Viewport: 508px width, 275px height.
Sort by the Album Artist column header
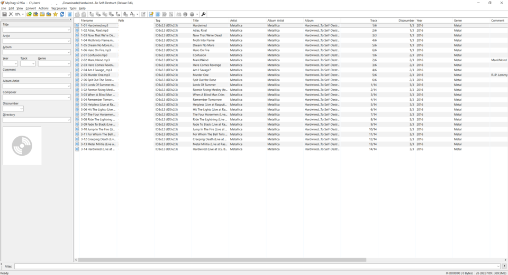click(x=285, y=21)
